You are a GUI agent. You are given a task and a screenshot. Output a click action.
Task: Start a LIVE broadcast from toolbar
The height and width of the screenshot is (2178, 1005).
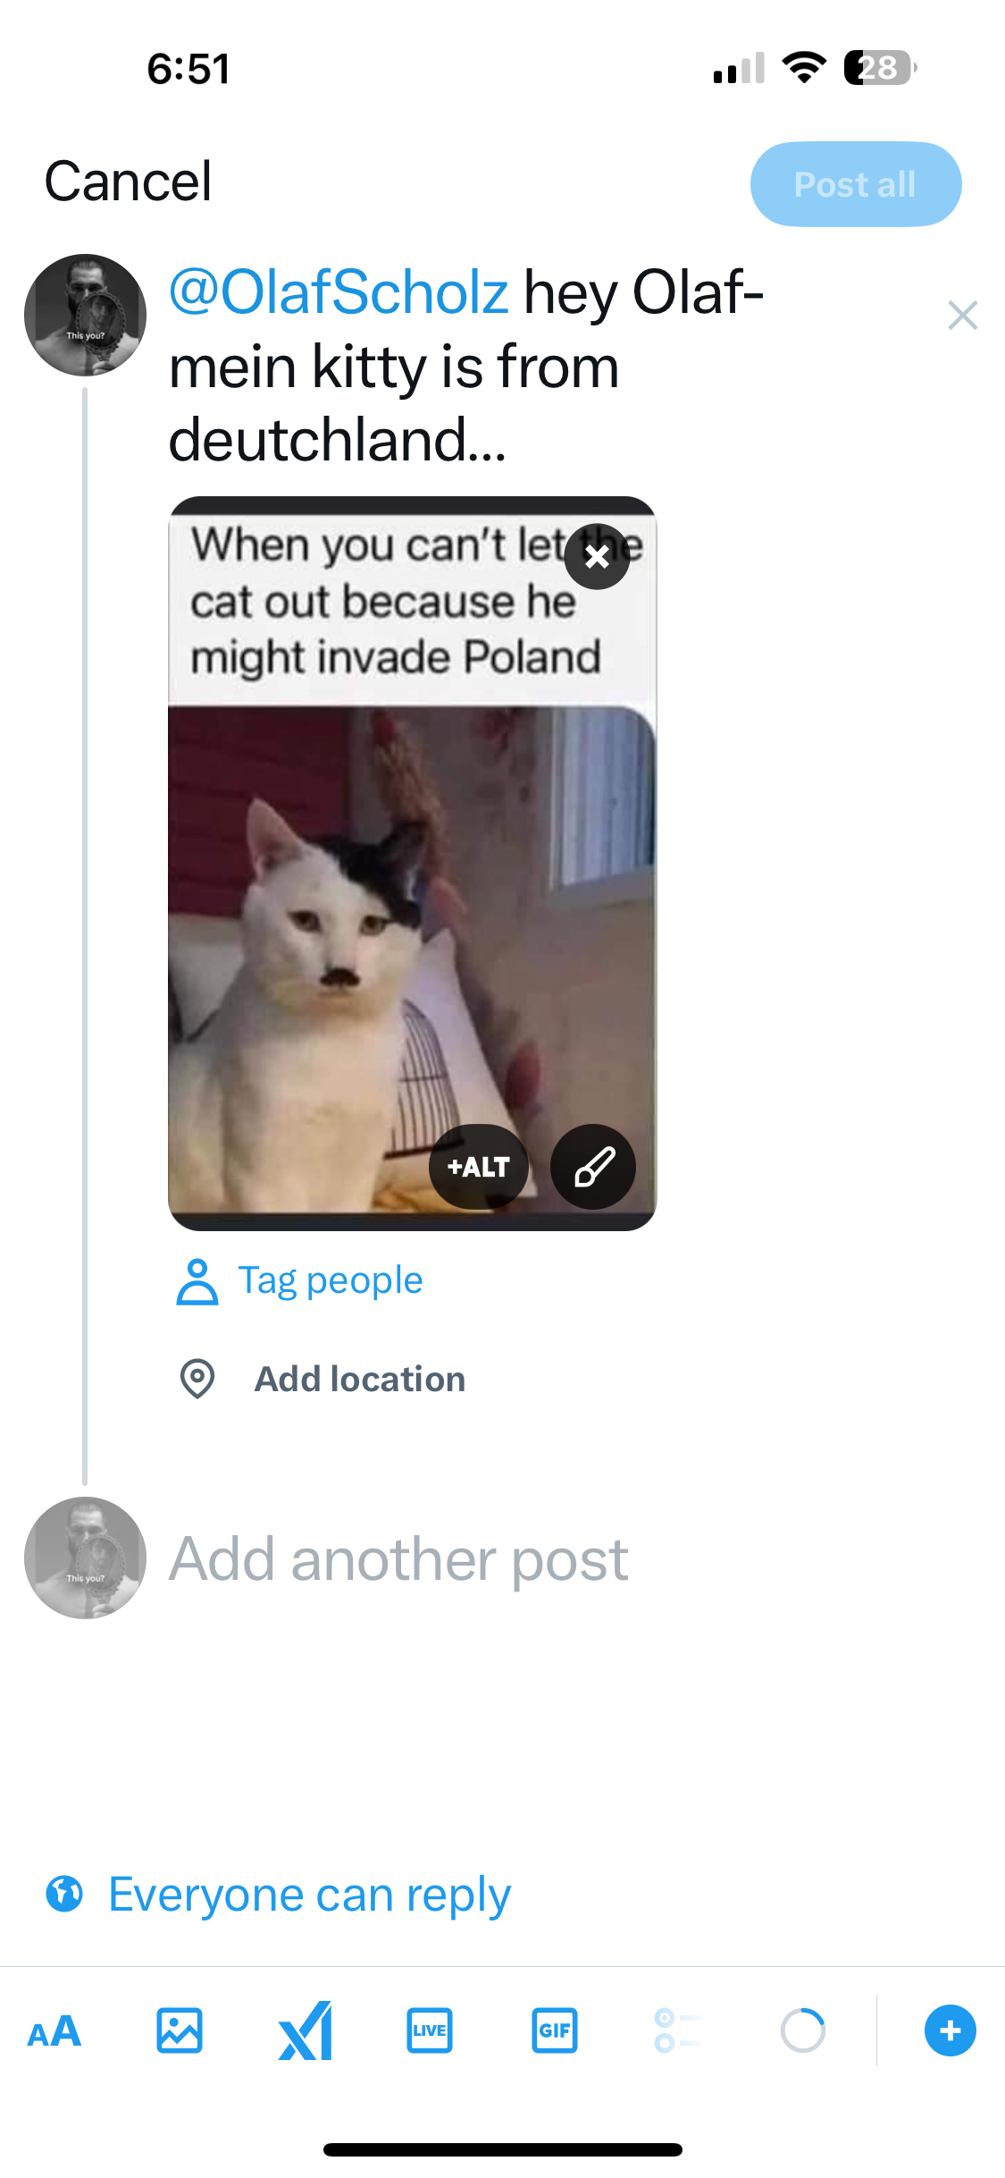430,2030
